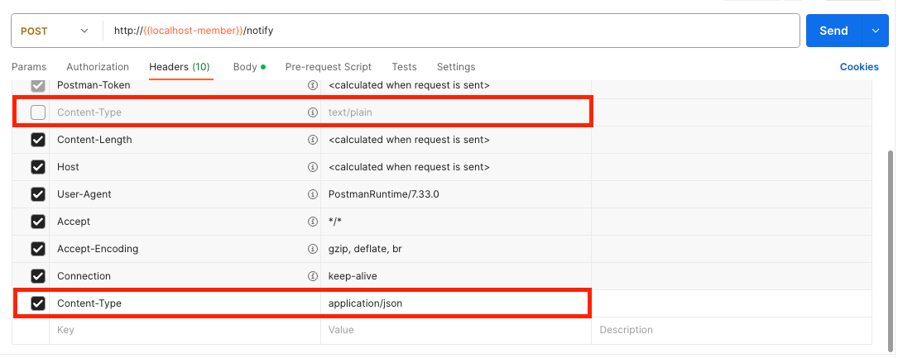Open the Cookies link
The height and width of the screenshot is (358, 898).
pos(859,67)
